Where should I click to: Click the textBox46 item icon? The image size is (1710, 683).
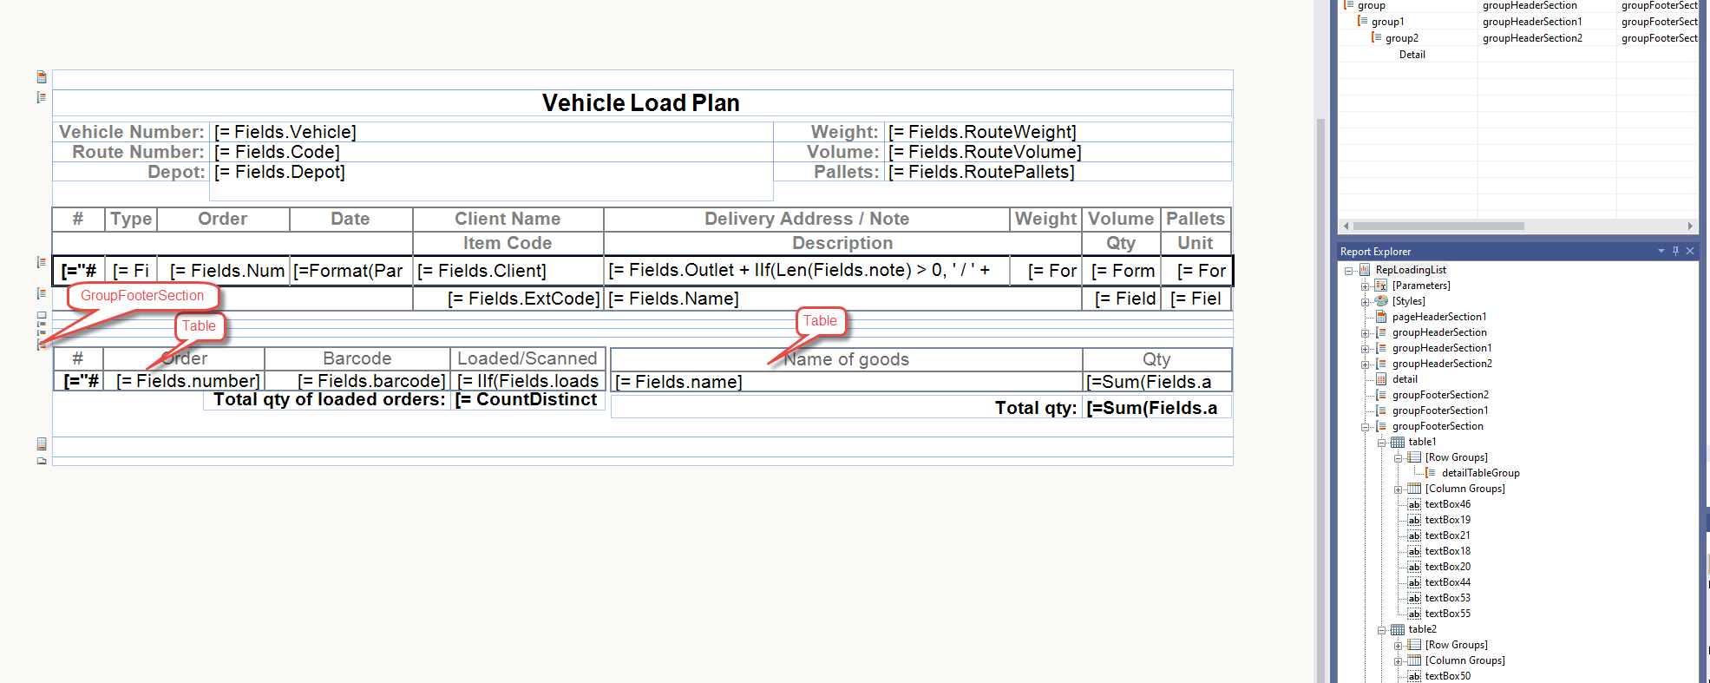tap(1414, 504)
